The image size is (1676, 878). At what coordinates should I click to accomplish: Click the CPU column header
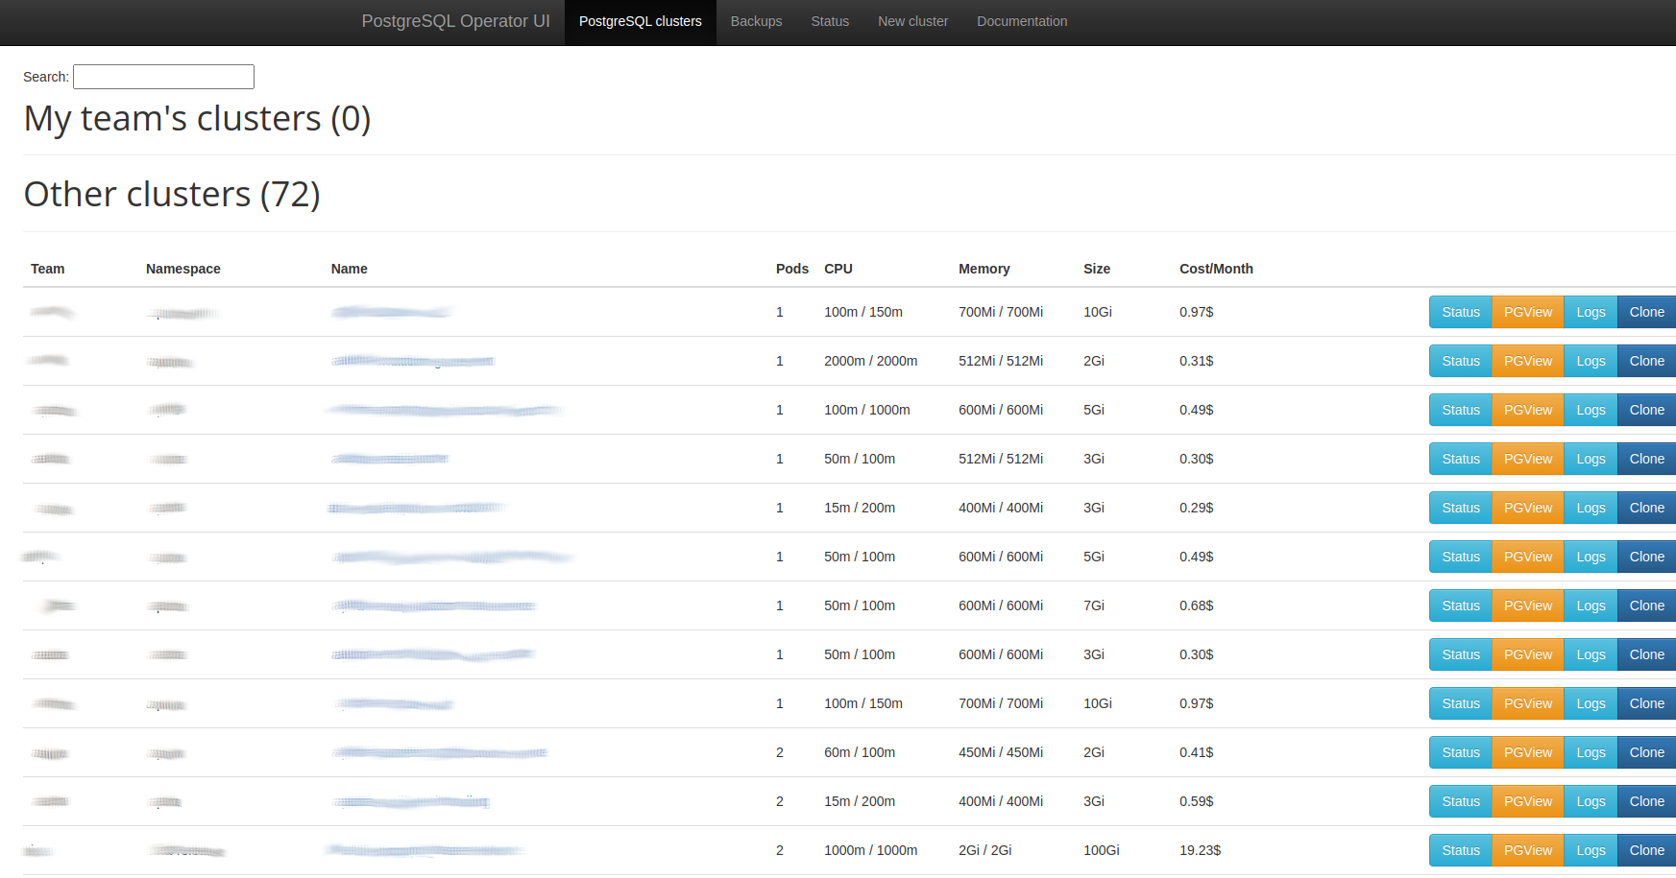tap(838, 269)
